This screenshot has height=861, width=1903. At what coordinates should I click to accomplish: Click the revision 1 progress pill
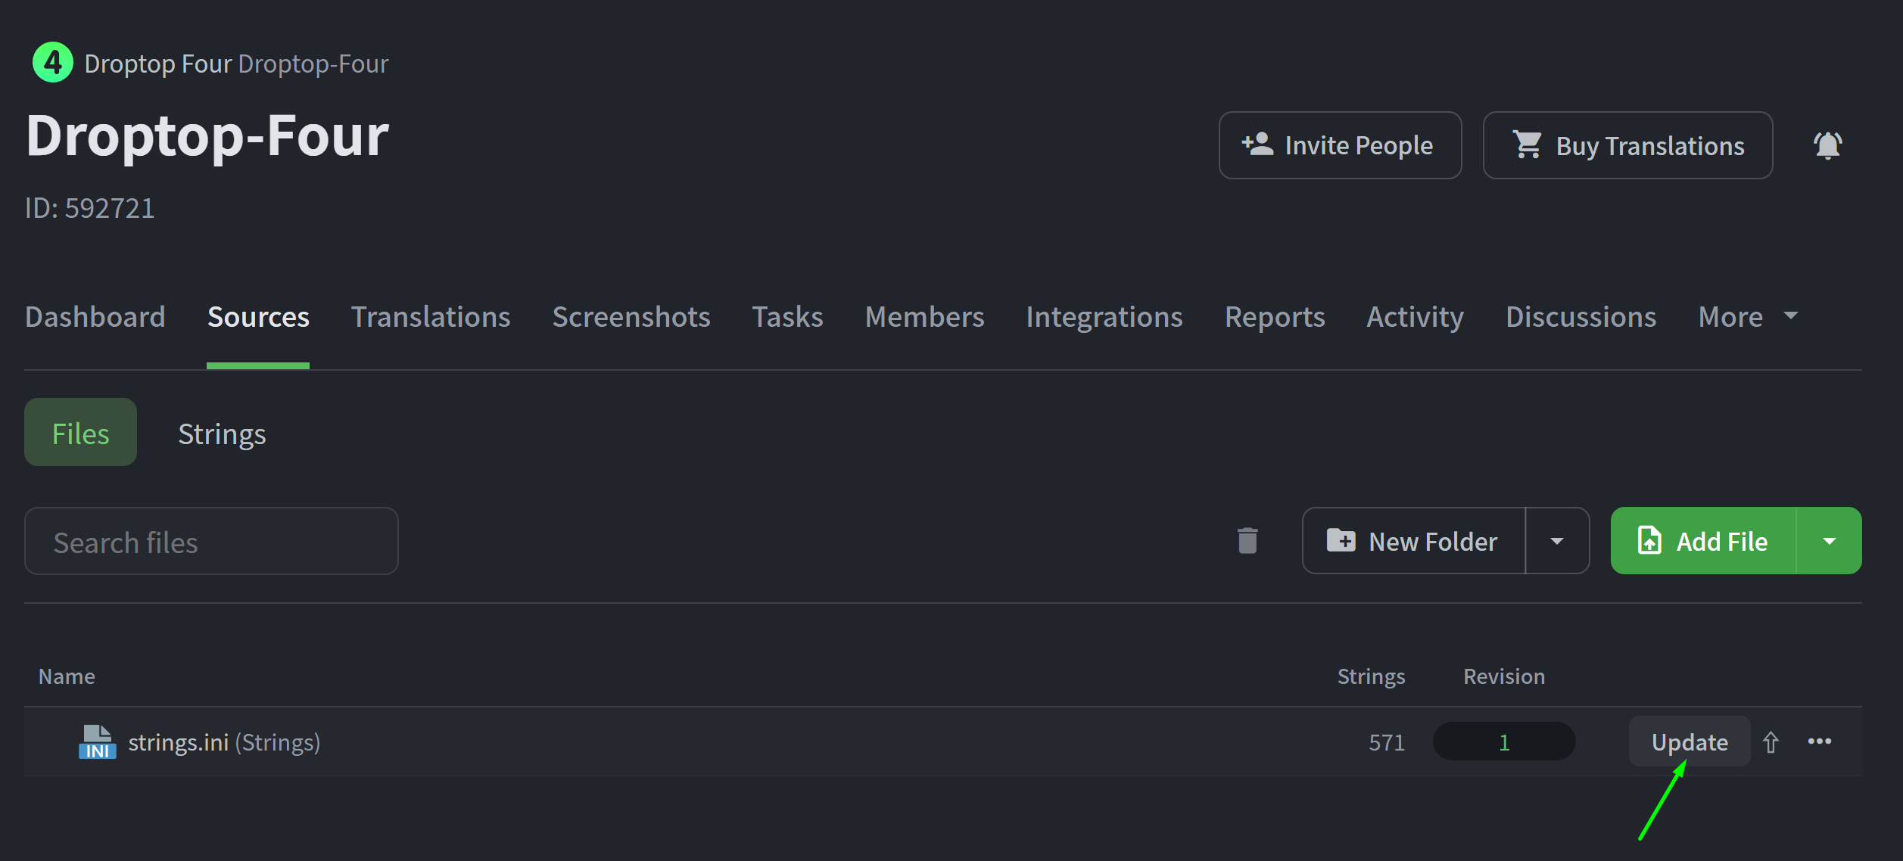coord(1503,742)
